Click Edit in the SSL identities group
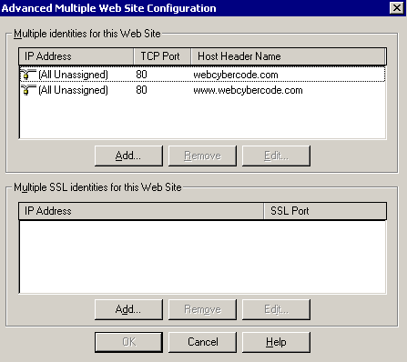This screenshot has height=362, width=407. [276, 309]
